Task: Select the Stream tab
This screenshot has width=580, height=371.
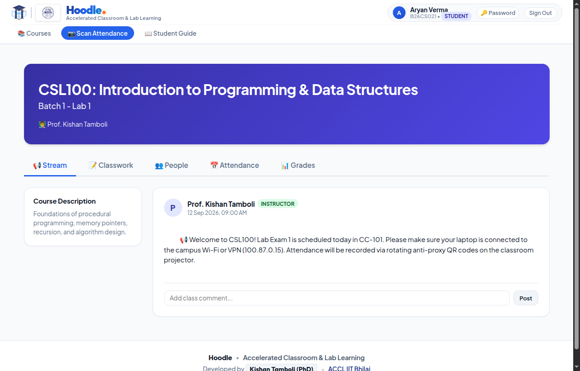Action: (50, 165)
